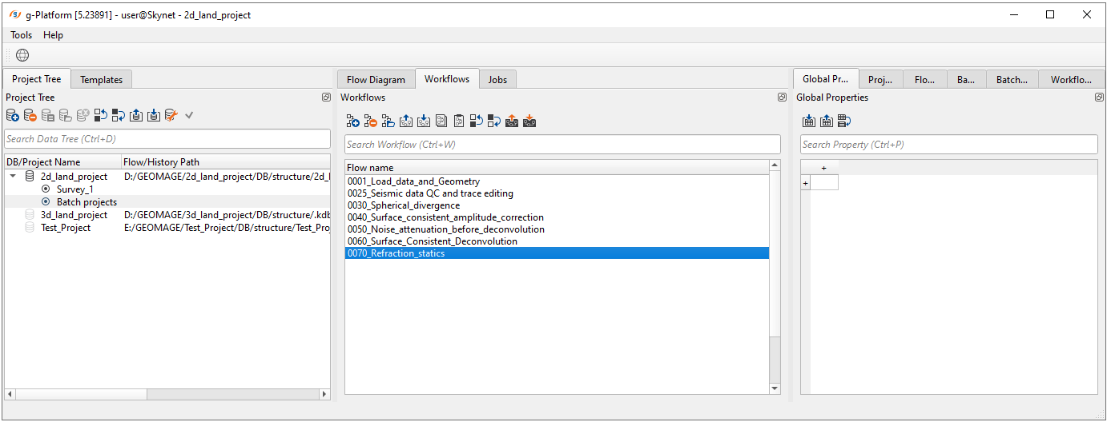Click the add workflow icon in Workflows toolbar
The width and height of the screenshot is (1111, 426).
pos(352,121)
